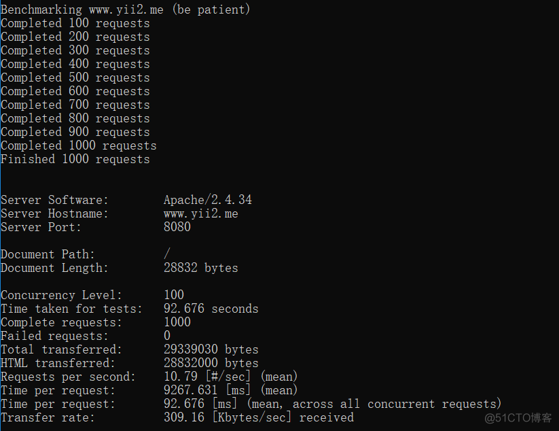This screenshot has width=559, height=431.
Task: Click the 29339030 bytes total transferred
Action: click(211, 349)
